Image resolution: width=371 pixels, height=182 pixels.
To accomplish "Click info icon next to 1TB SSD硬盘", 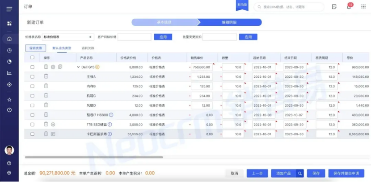I will click(x=110, y=125).
